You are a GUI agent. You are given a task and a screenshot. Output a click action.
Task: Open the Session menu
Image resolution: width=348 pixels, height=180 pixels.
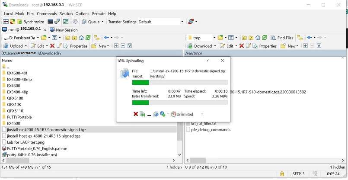tap(66, 13)
